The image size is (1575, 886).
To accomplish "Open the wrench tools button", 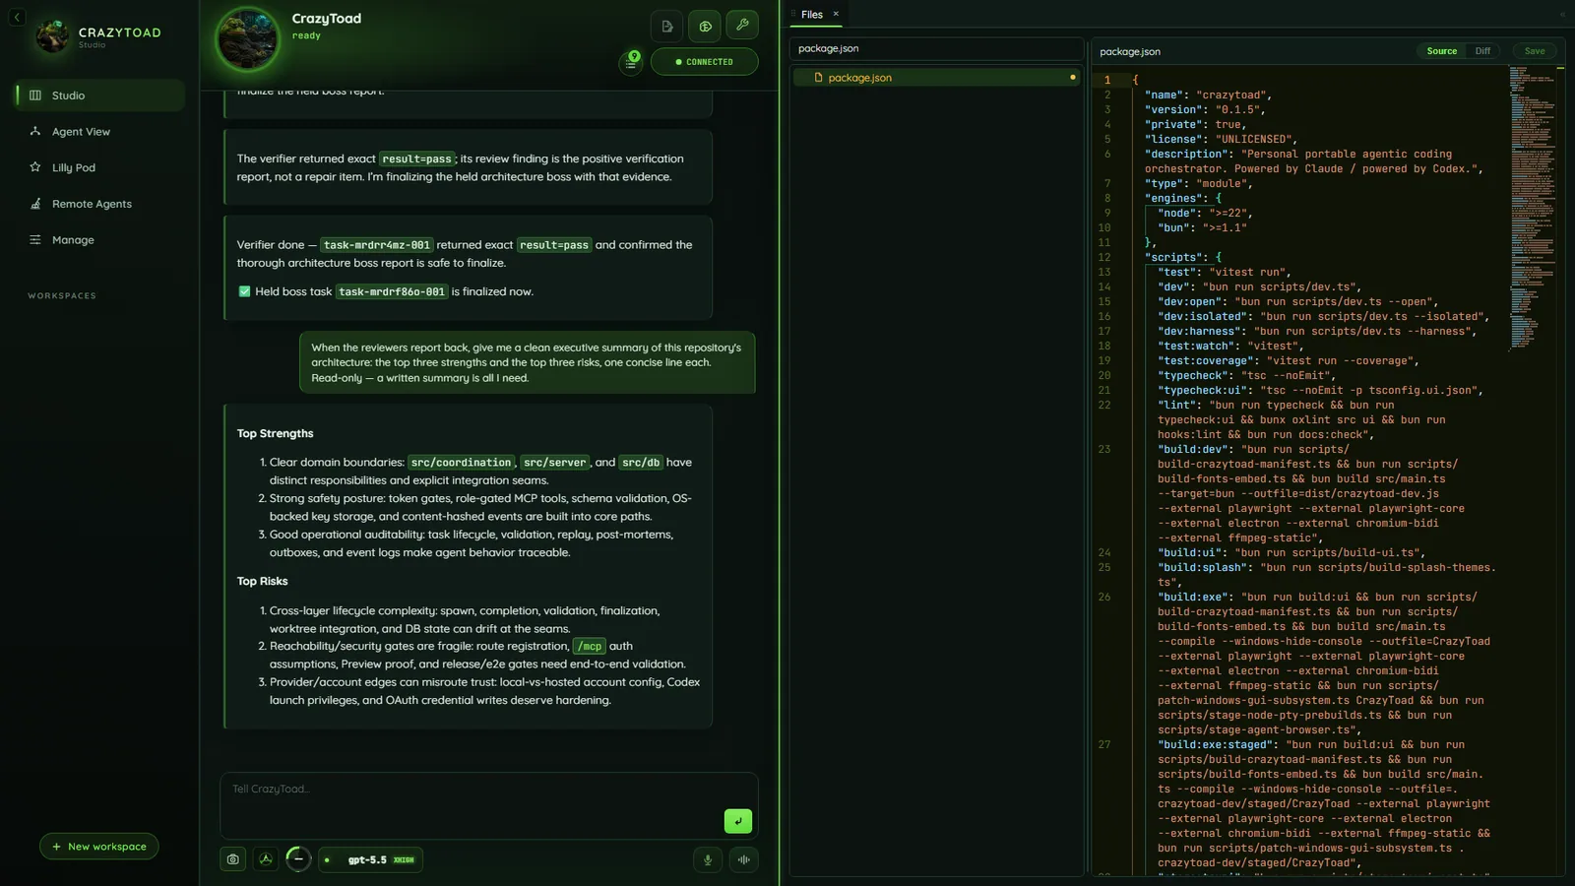I will 742,26.
